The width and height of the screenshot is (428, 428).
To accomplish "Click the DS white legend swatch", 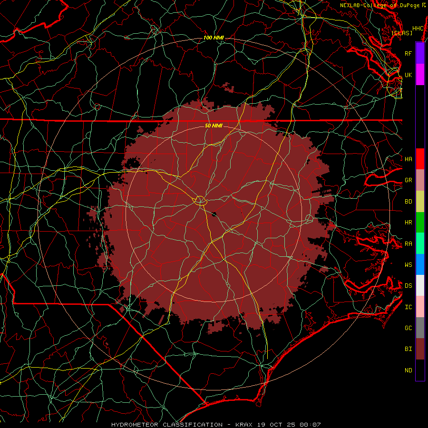I will point(420,285).
